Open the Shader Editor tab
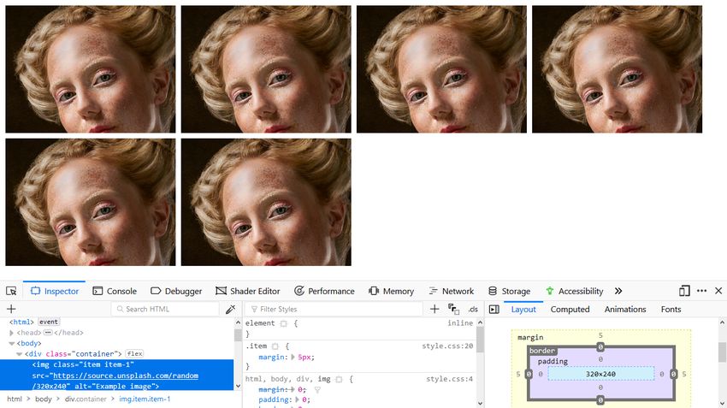 click(x=247, y=291)
